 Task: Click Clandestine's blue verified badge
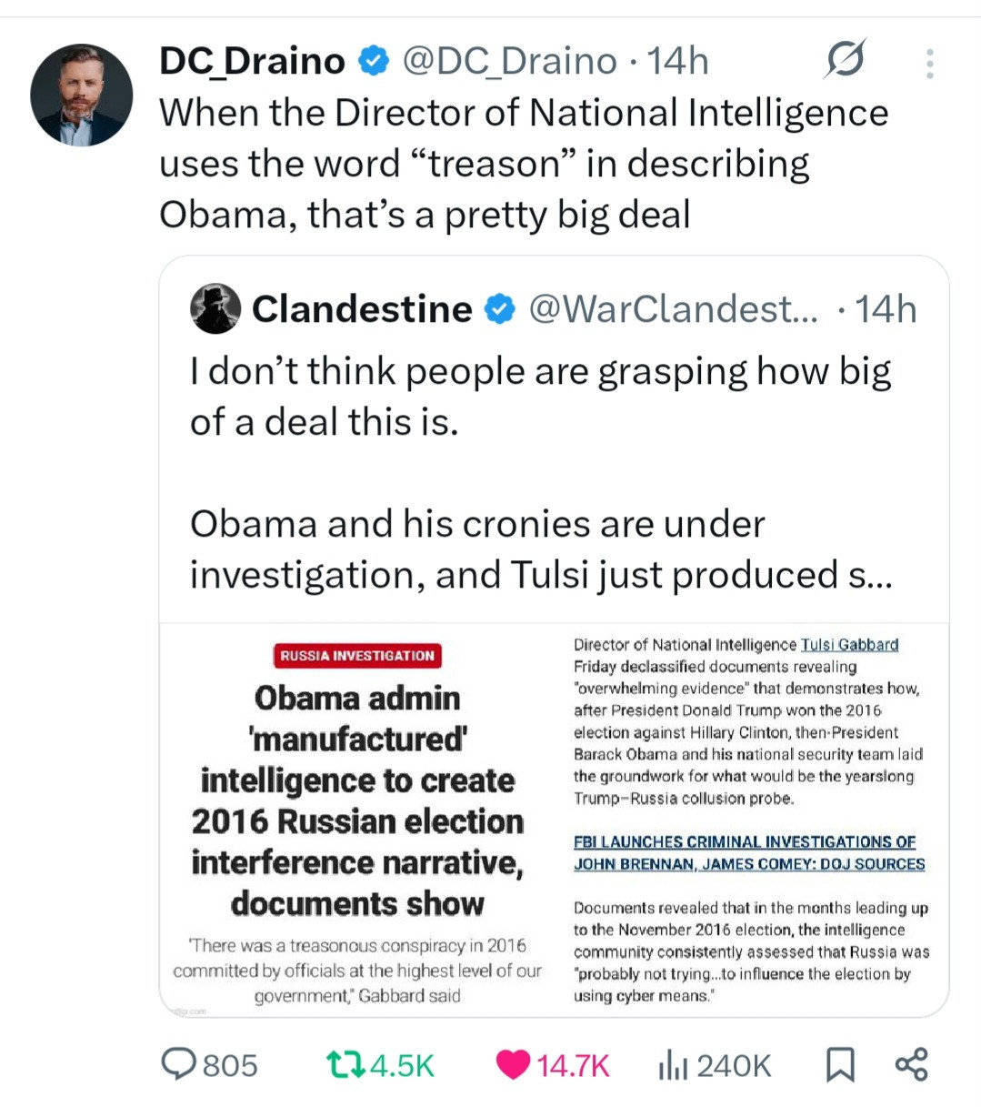click(x=499, y=309)
